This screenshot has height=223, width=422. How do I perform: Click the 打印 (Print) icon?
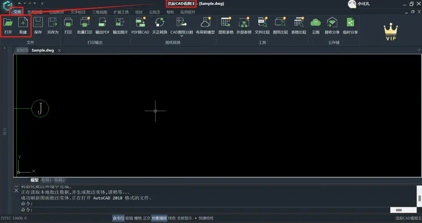[x=68, y=22]
